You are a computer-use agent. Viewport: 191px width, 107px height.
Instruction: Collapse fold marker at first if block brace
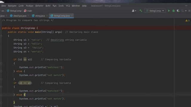pos(1,63)
